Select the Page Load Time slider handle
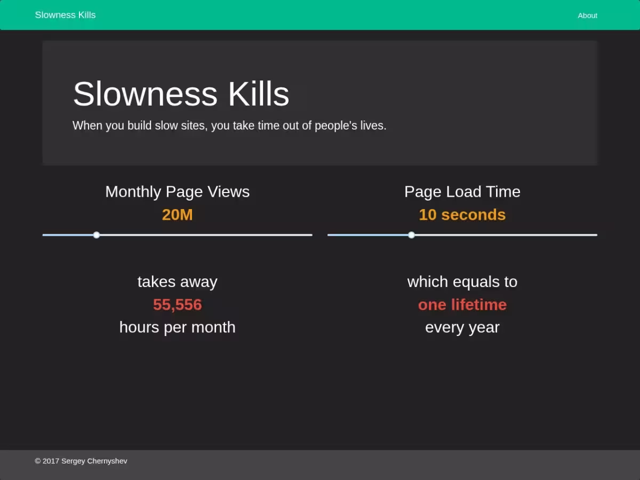640x480 pixels. [411, 235]
